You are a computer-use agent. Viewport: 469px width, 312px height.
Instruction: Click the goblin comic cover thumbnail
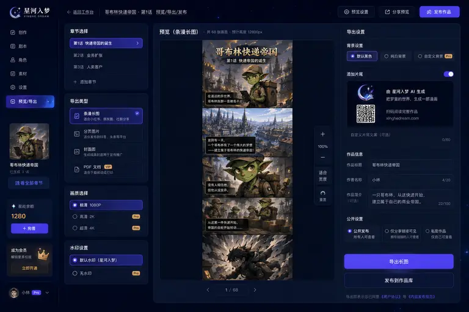(29, 141)
